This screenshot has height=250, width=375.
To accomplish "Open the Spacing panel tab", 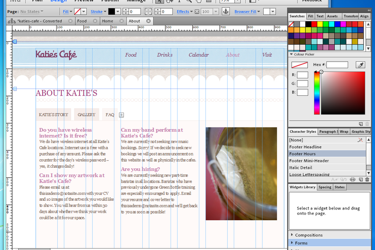I will pos(325,187).
